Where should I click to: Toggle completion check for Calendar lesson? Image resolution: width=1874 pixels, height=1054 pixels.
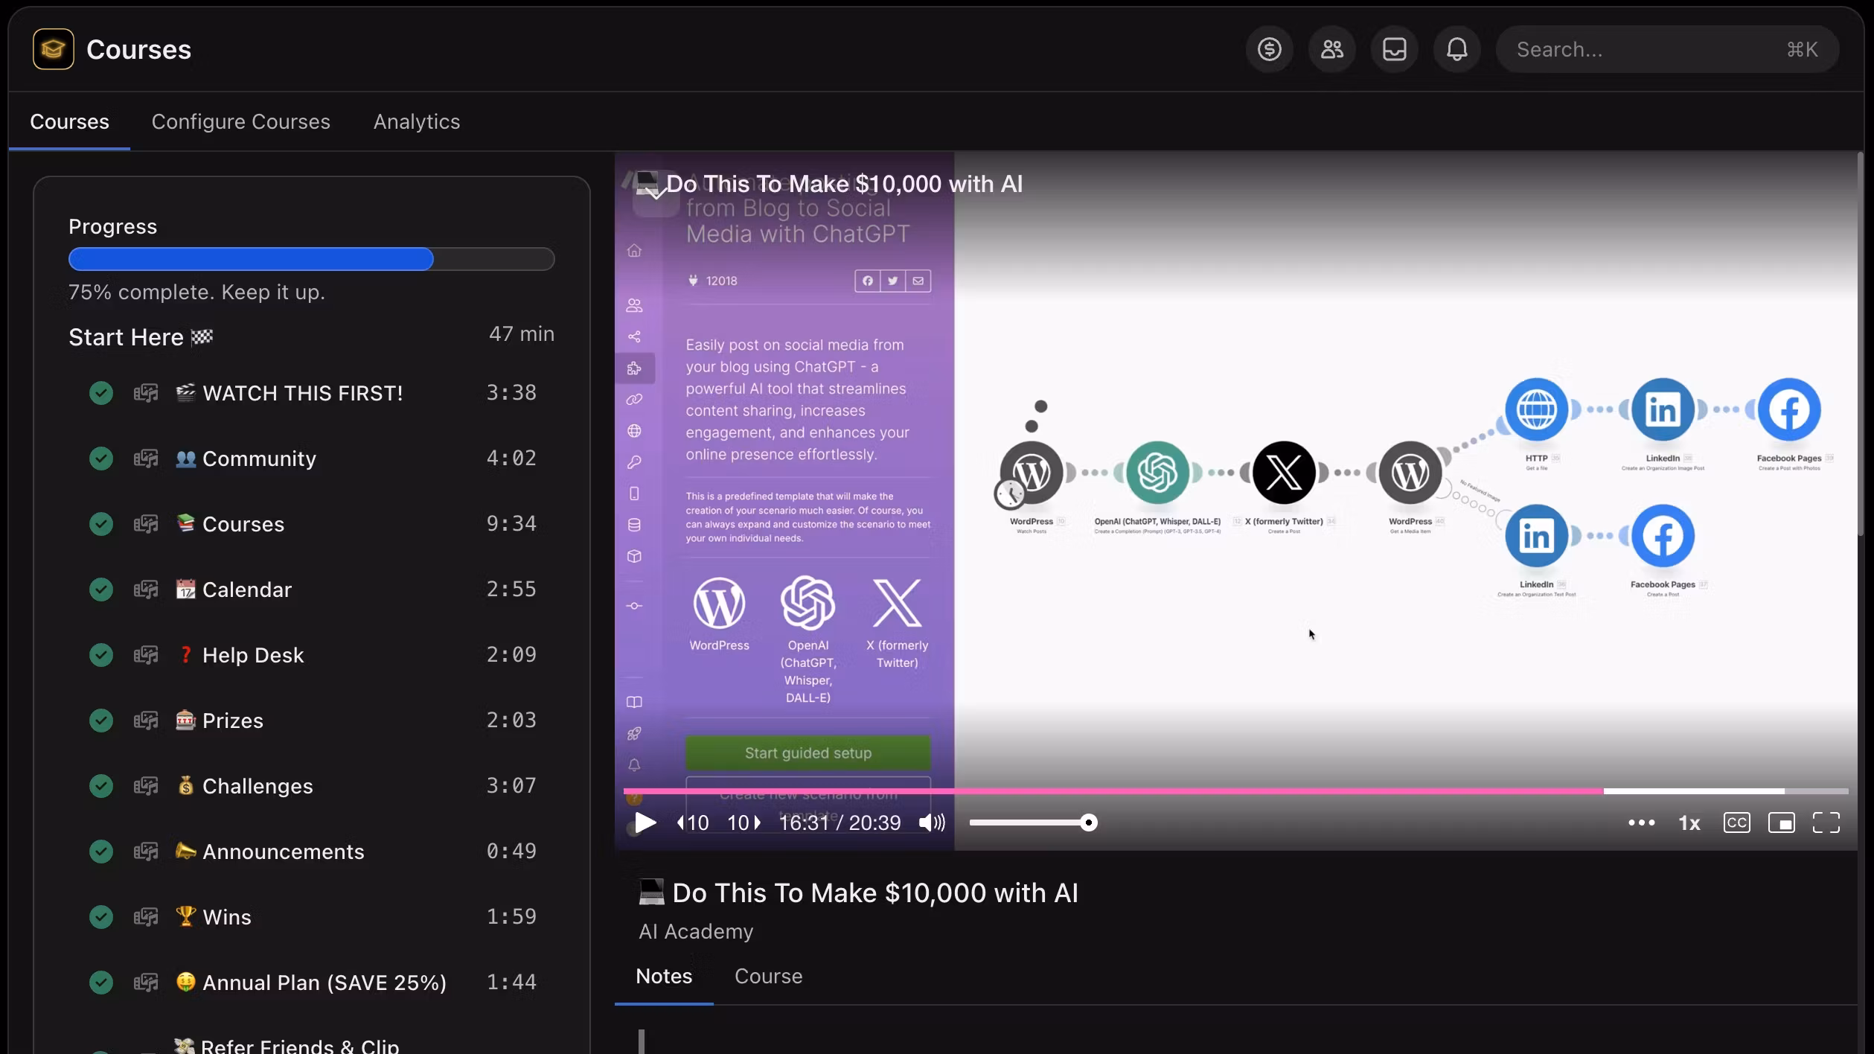coord(101,590)
